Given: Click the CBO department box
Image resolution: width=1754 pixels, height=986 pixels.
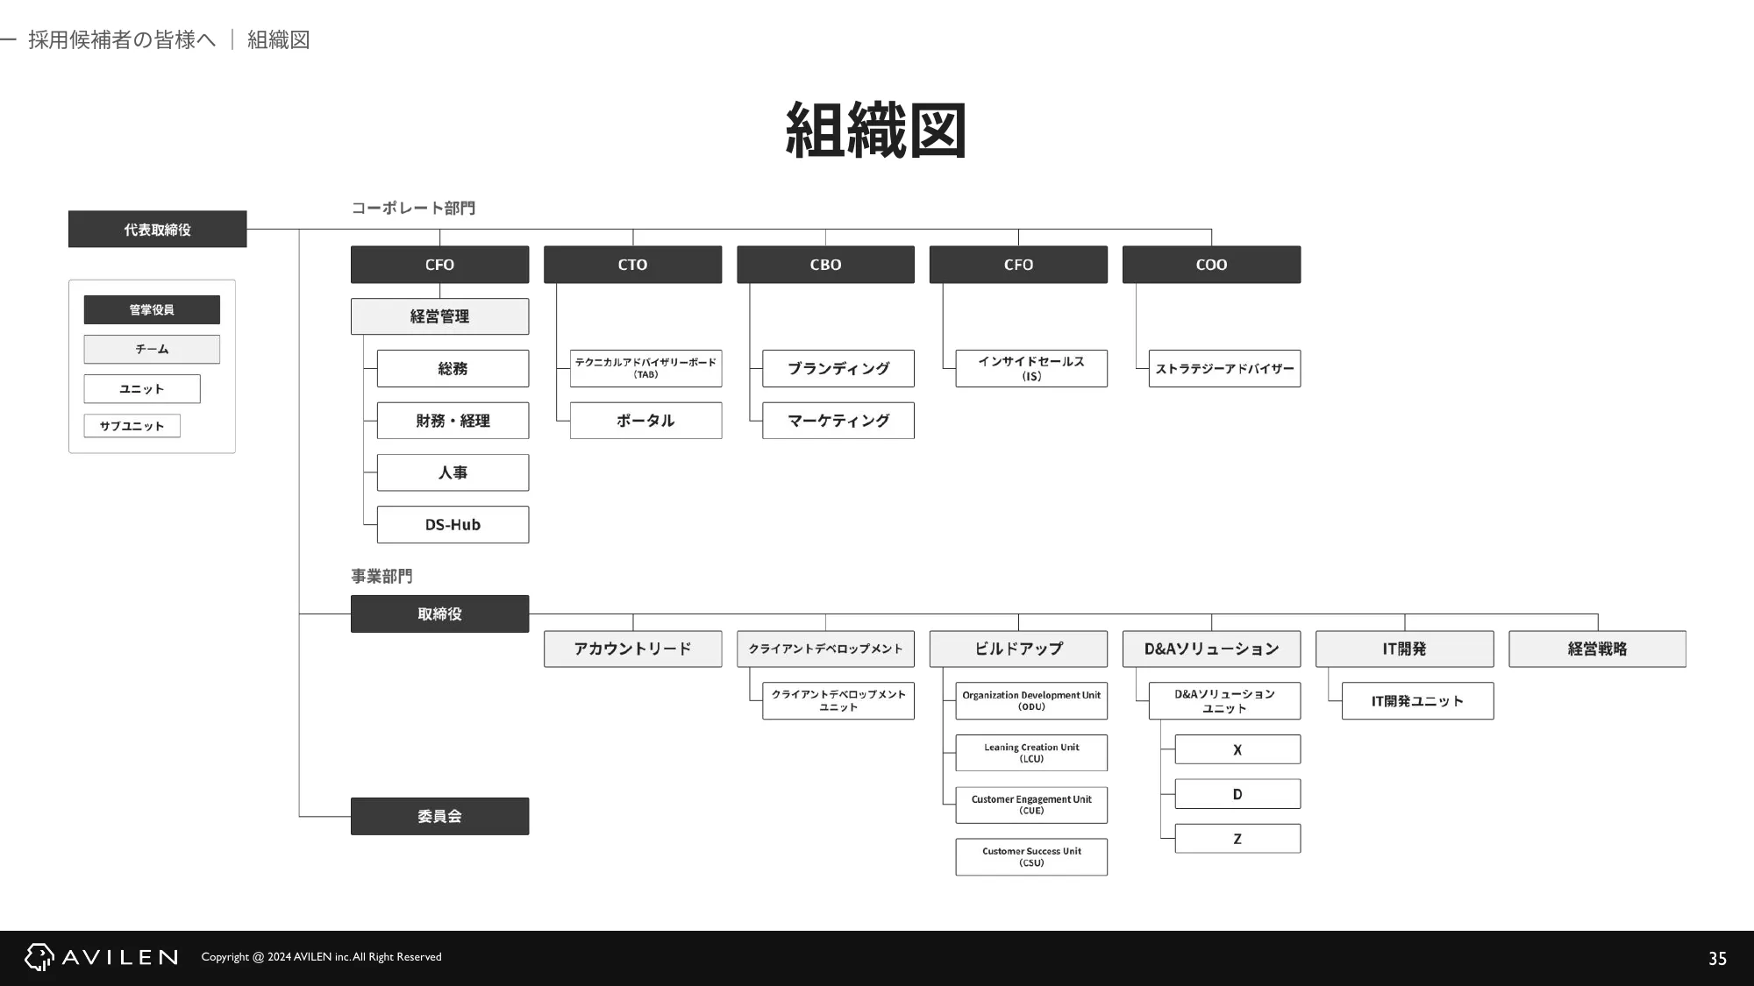Looking at the screenshot, I should (x=824, y=264).
